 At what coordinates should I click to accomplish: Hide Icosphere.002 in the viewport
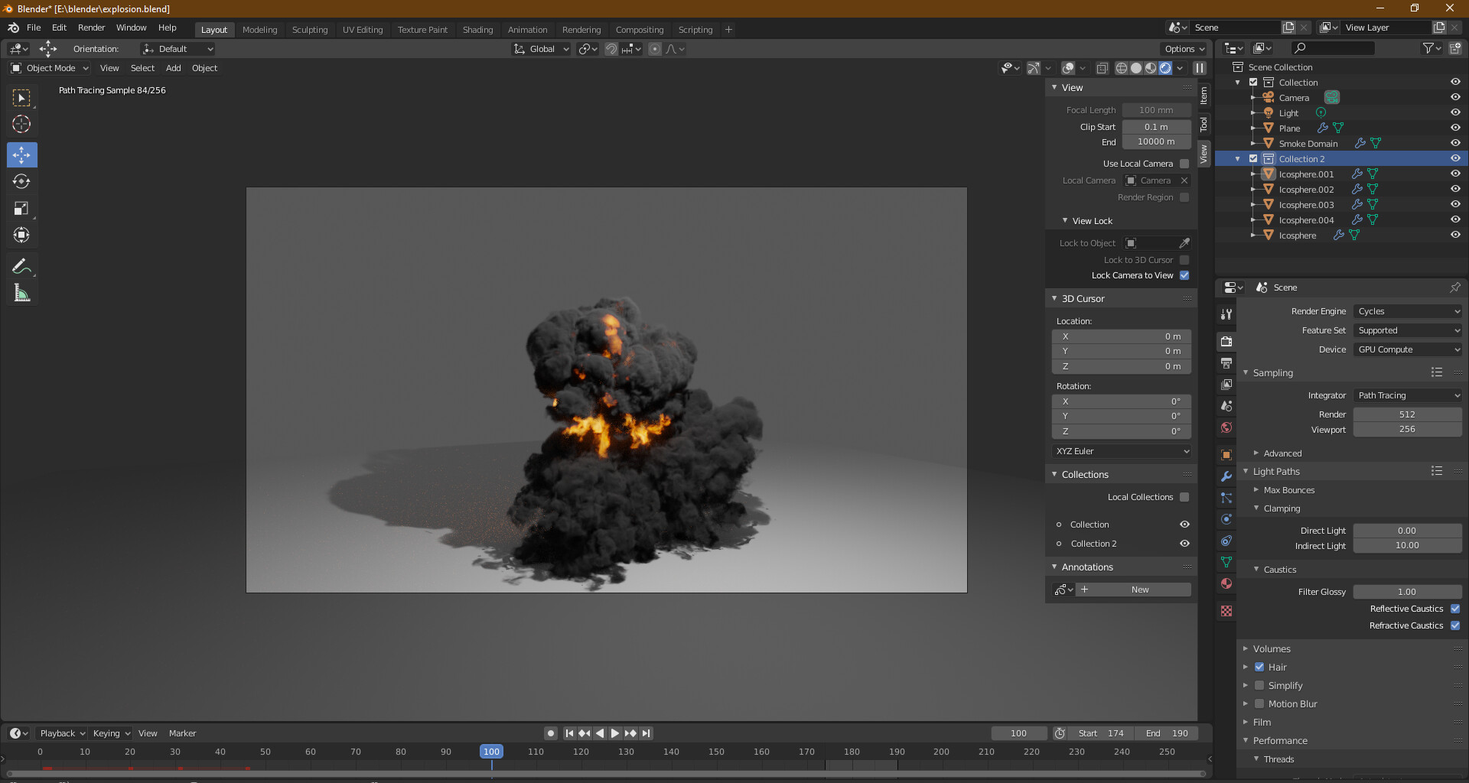1455,189
